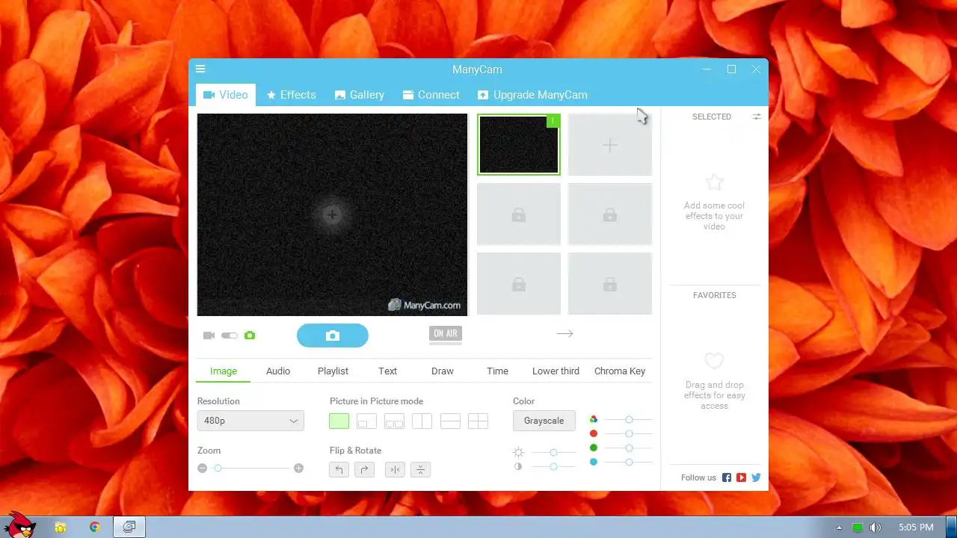Screen dimensions: 957x538
Task: Open the Audio sub-tab
Action: (x=278, y=371)
